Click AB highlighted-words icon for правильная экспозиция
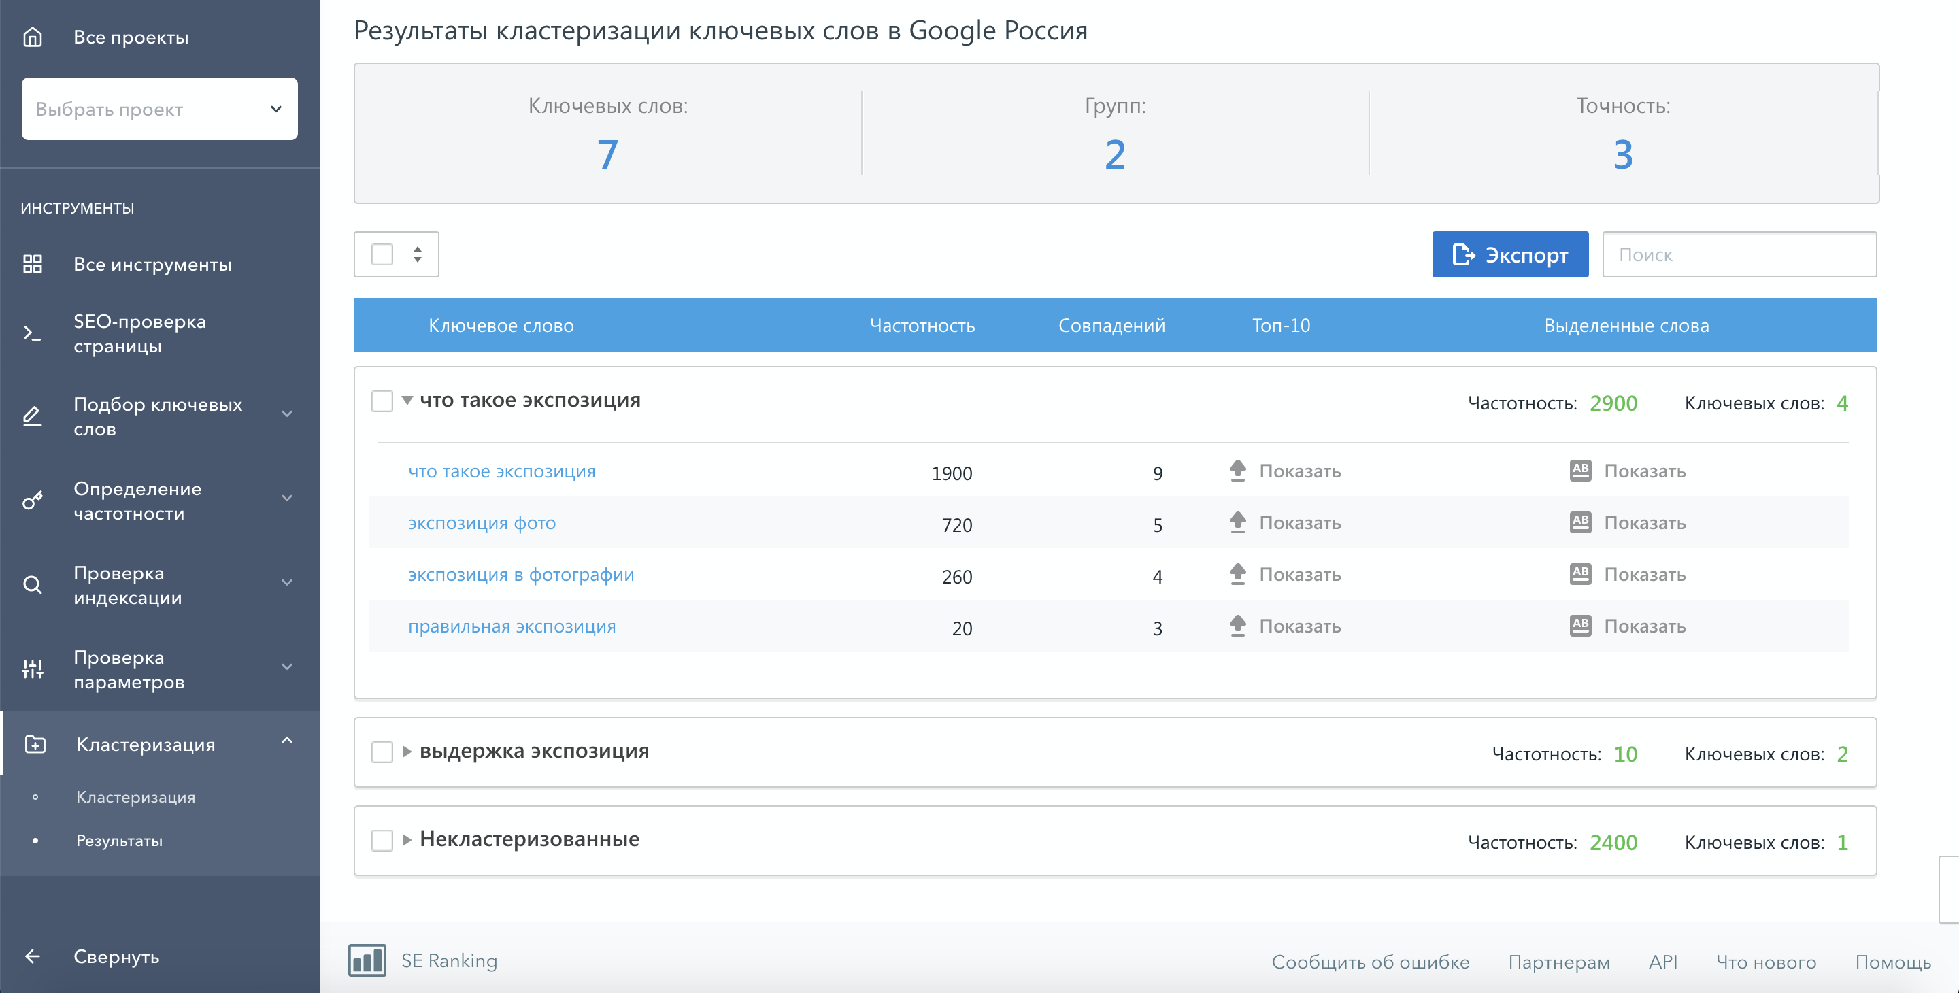 pyautogui.click(x=1580, y=625)
